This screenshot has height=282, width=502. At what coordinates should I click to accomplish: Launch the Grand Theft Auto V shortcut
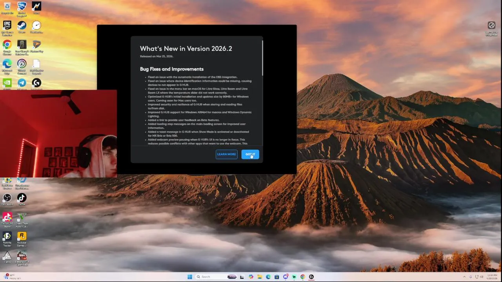[x=22, y=220]
